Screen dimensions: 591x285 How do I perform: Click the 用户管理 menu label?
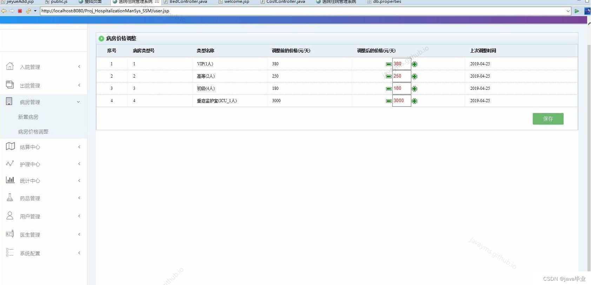[x=30, y=217]
